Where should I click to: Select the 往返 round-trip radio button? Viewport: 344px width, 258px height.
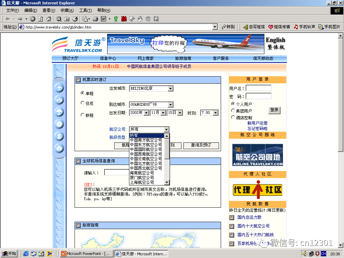(83, 103)
